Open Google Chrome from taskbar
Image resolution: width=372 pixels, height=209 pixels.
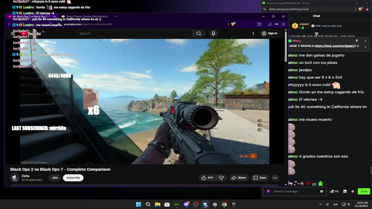click(x=224, y=204)
